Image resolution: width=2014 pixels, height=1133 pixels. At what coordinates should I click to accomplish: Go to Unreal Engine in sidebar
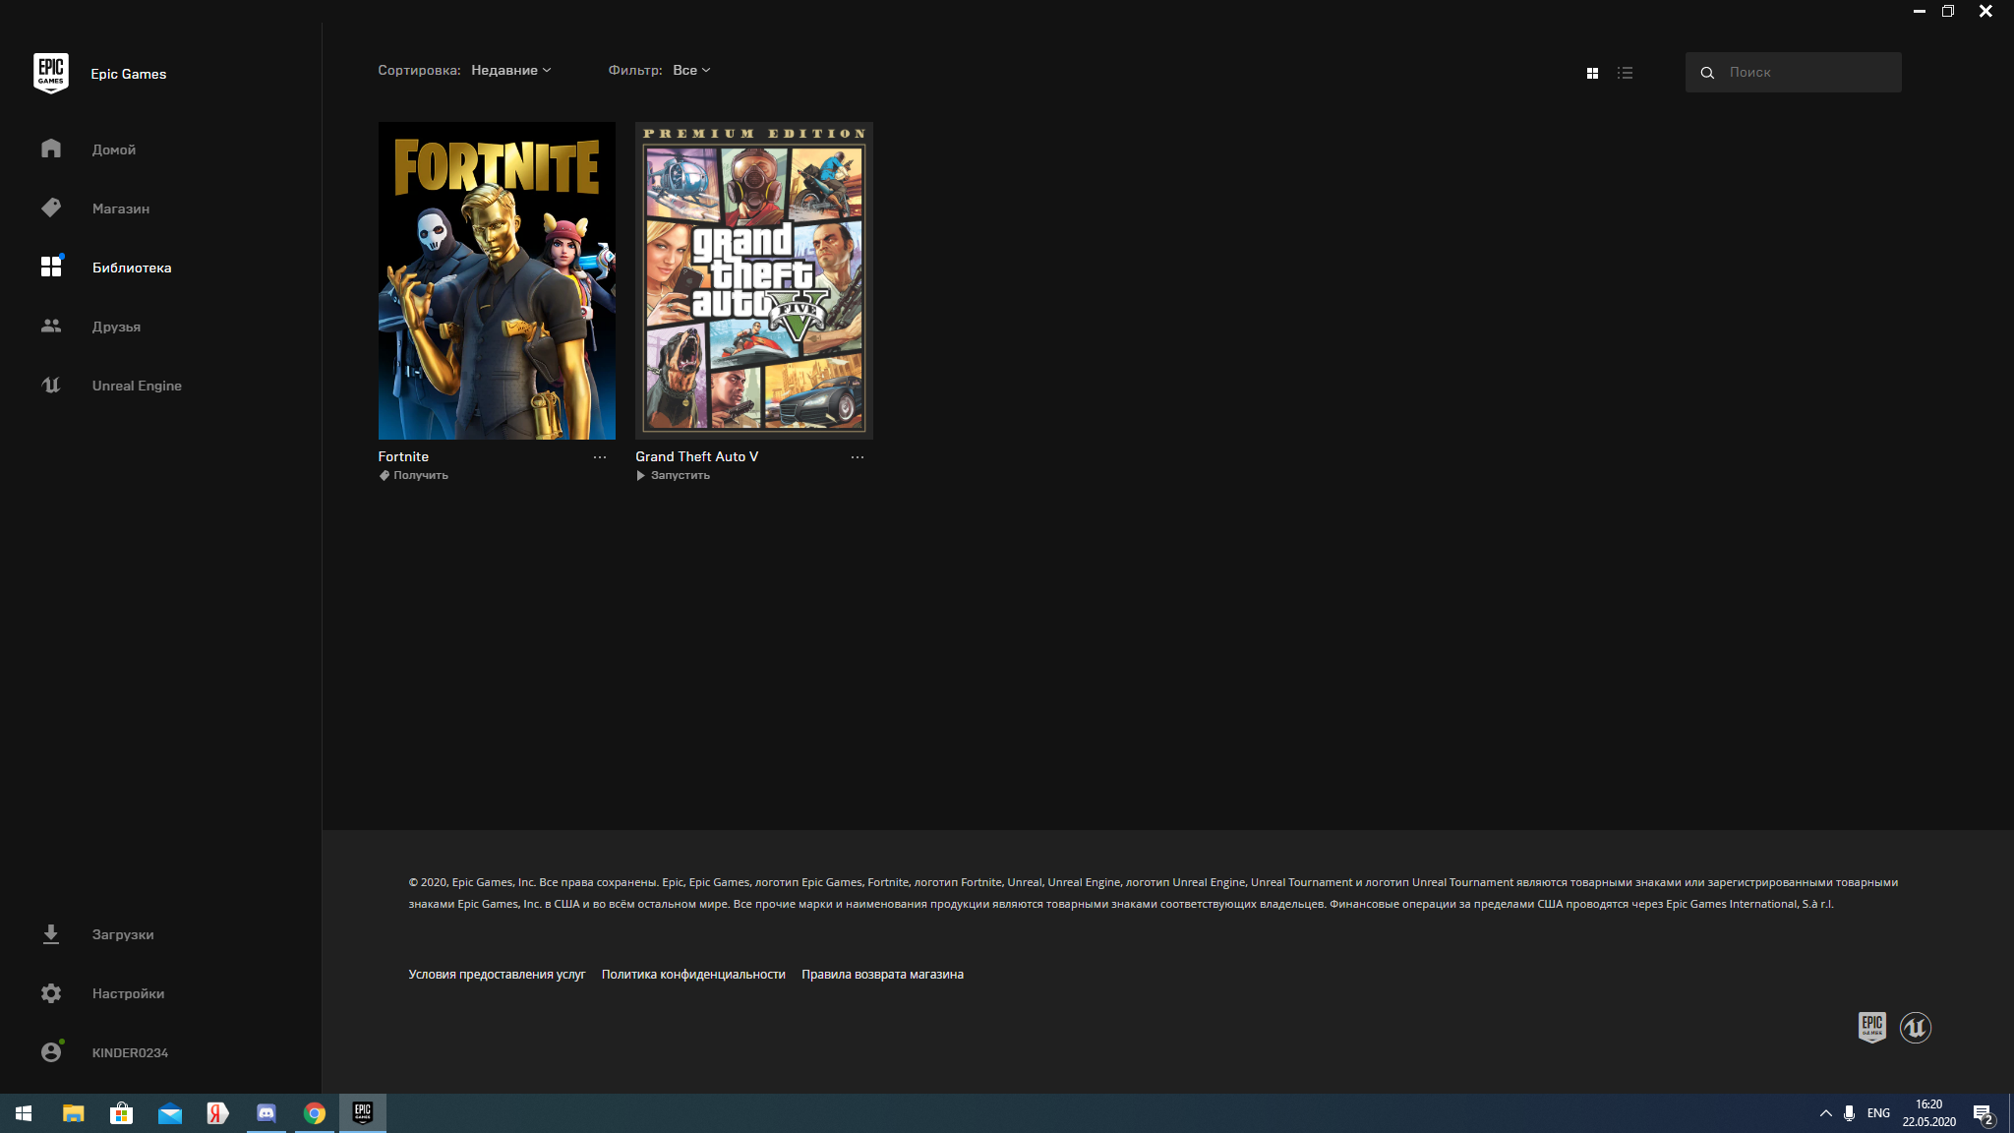137,386
